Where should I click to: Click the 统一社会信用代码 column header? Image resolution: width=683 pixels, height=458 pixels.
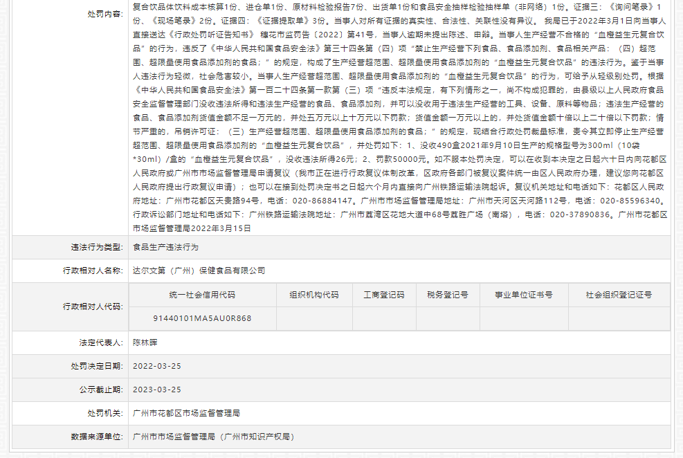pos(202,295)
